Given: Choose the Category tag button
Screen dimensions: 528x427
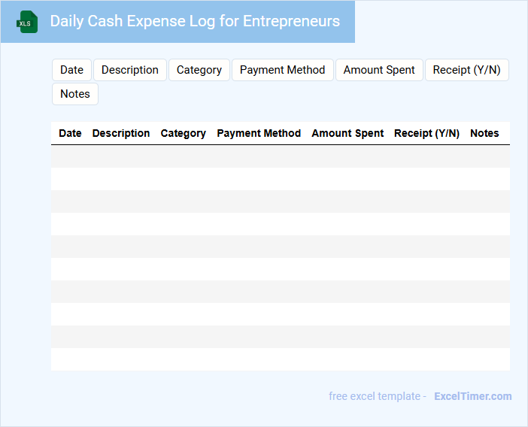Looking at the screenshot, I should [x=199, y=70].
